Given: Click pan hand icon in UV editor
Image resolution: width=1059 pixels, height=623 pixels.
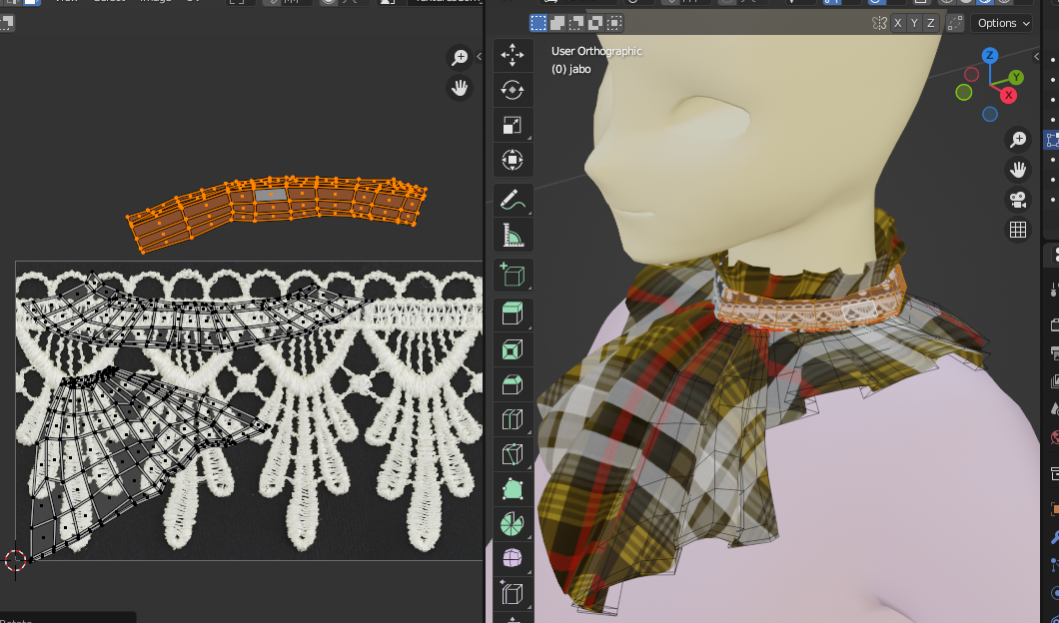Looking at the screenshot, I should 460,88.
